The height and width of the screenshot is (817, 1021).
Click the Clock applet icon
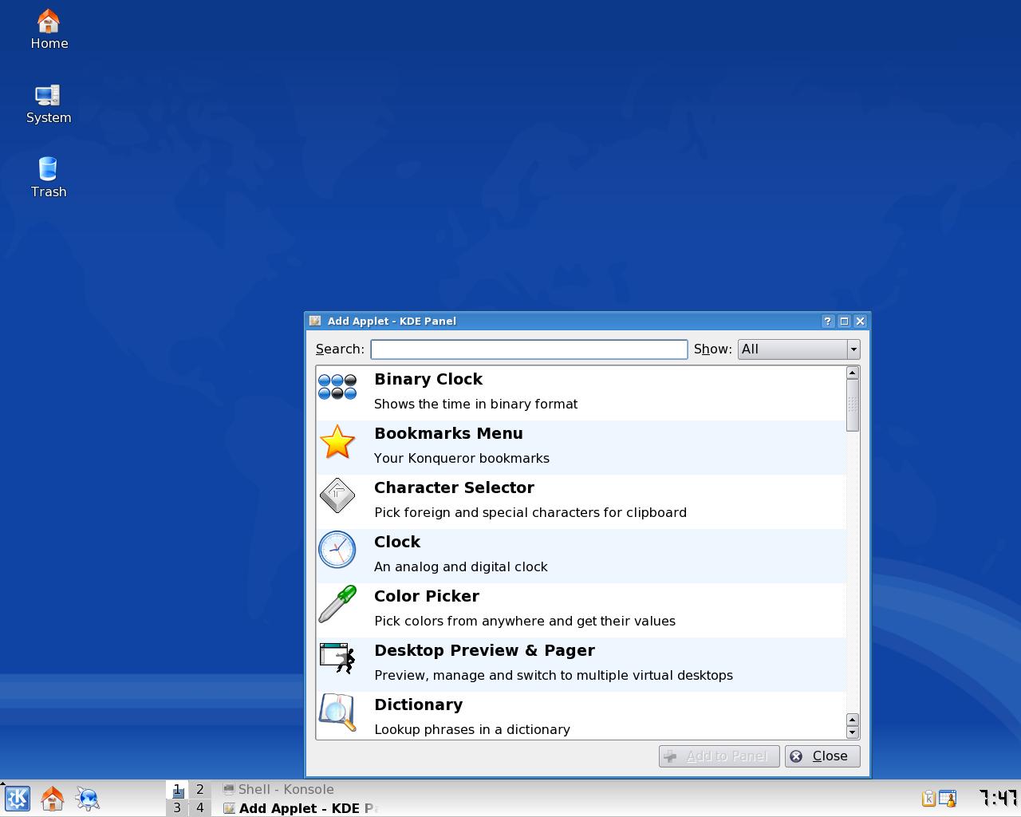pos(337,550)
